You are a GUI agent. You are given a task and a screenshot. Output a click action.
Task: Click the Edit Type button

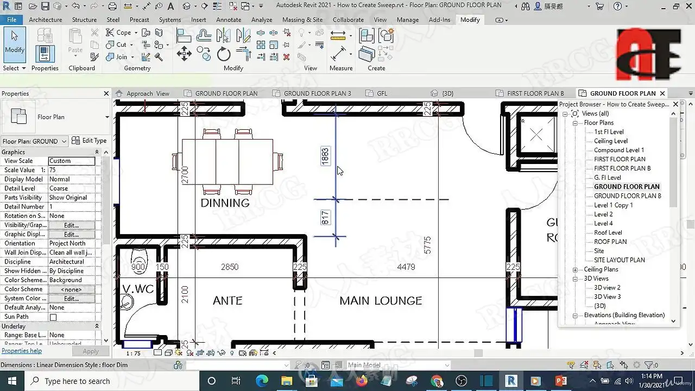point(89,141)
